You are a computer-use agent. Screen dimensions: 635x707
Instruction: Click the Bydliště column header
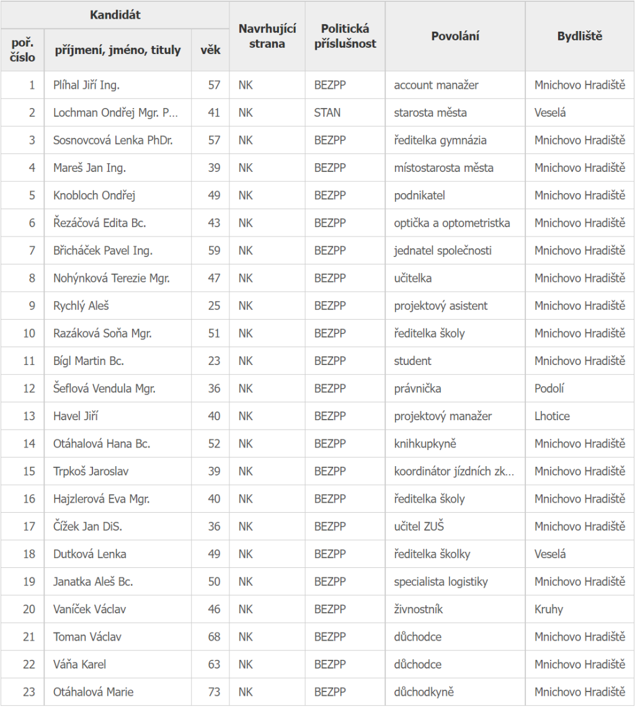coord(580,36)
